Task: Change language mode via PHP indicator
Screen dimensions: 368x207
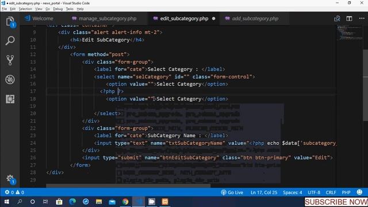Action: pos(346,193)
